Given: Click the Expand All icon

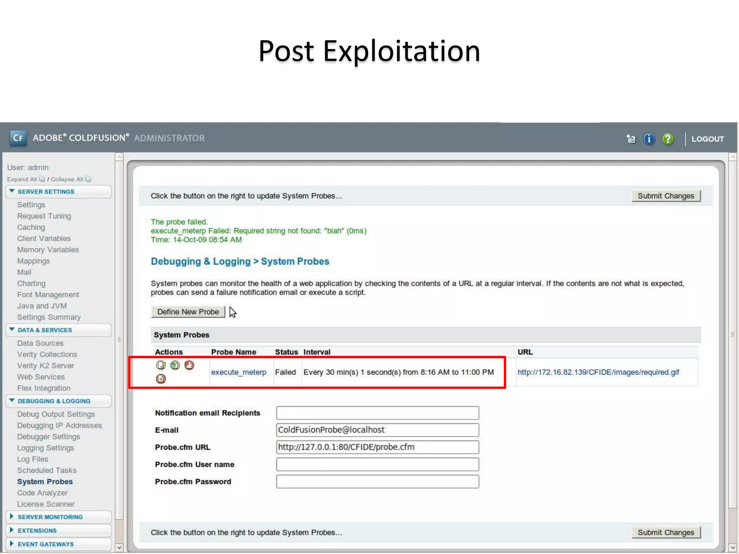Looking at the screenshot, I should pos(42,179).
